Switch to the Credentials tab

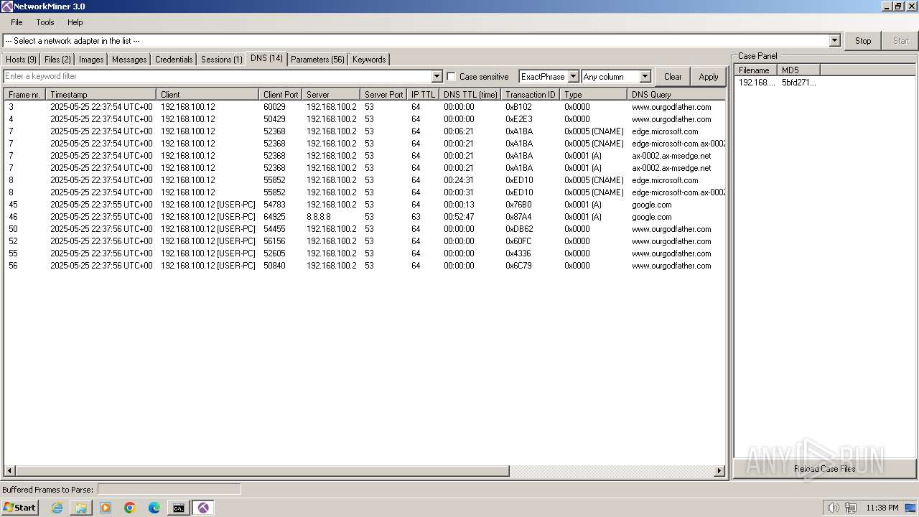point(174,60)
